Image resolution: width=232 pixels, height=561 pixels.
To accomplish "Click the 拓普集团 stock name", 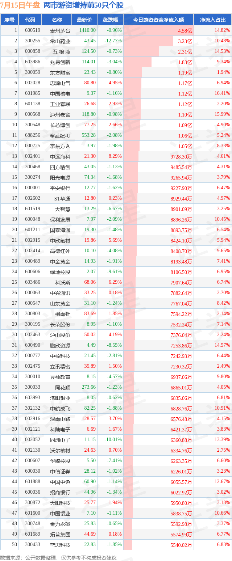I will coord(60,535).
